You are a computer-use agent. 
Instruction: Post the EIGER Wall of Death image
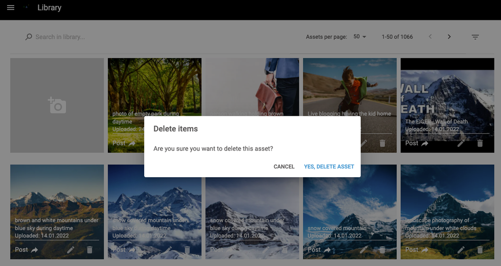click(x=417, y=143)
